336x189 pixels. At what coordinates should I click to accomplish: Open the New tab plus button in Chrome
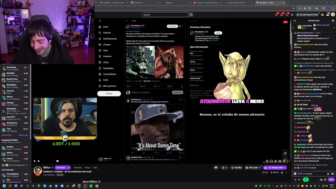coord(288,3)
